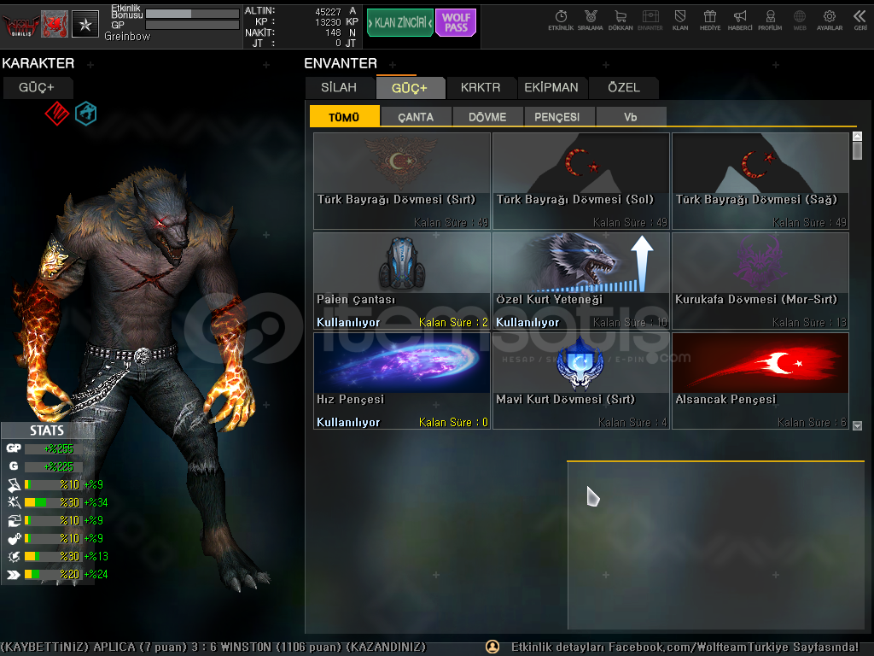Click the star rank badge icon
874x656 pixels.
click(x=85, y=24)
